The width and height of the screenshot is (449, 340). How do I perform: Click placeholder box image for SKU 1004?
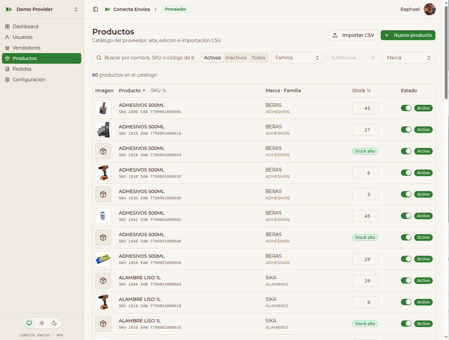[103, 281]
